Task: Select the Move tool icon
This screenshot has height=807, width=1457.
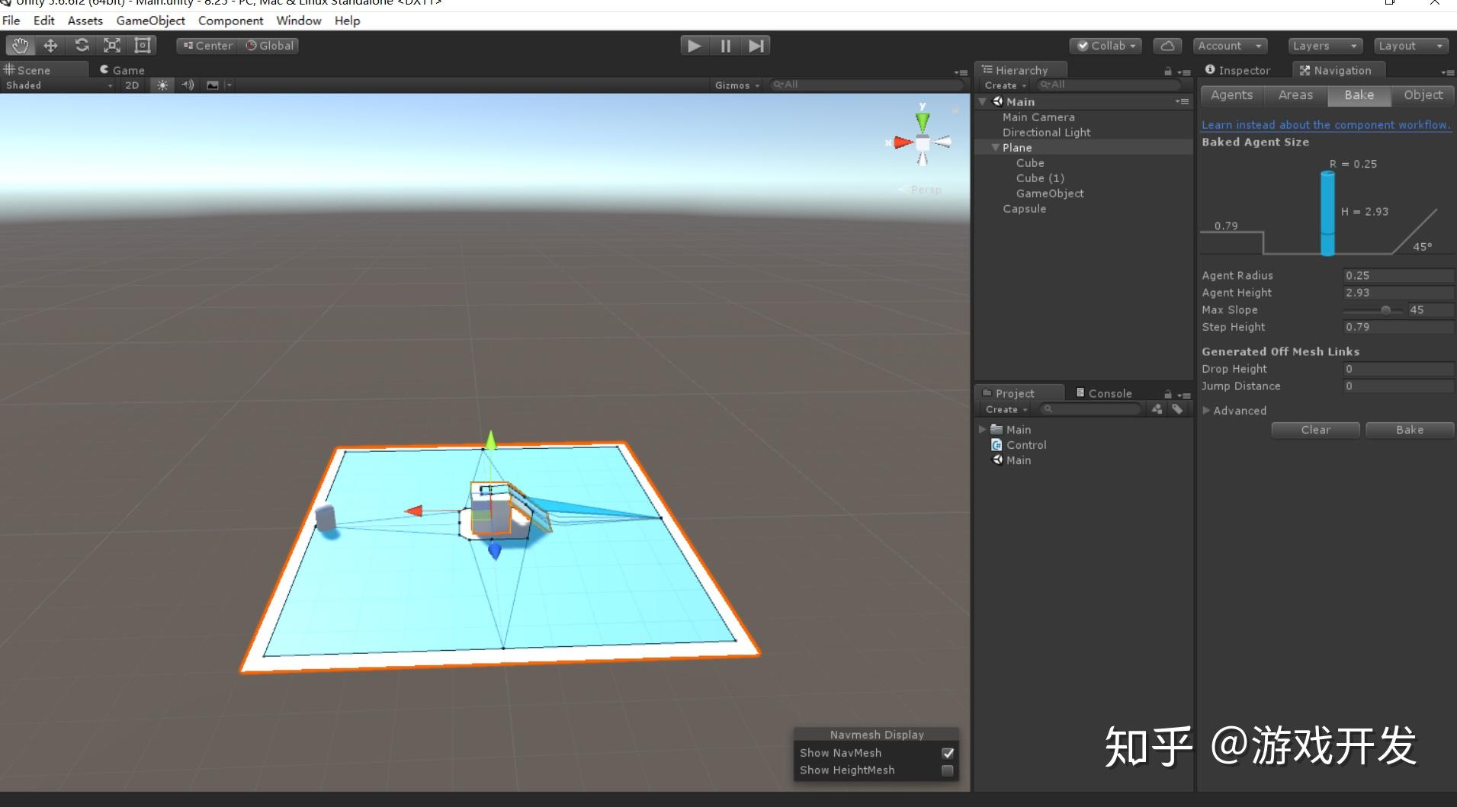Action: [x=50, y=46]
